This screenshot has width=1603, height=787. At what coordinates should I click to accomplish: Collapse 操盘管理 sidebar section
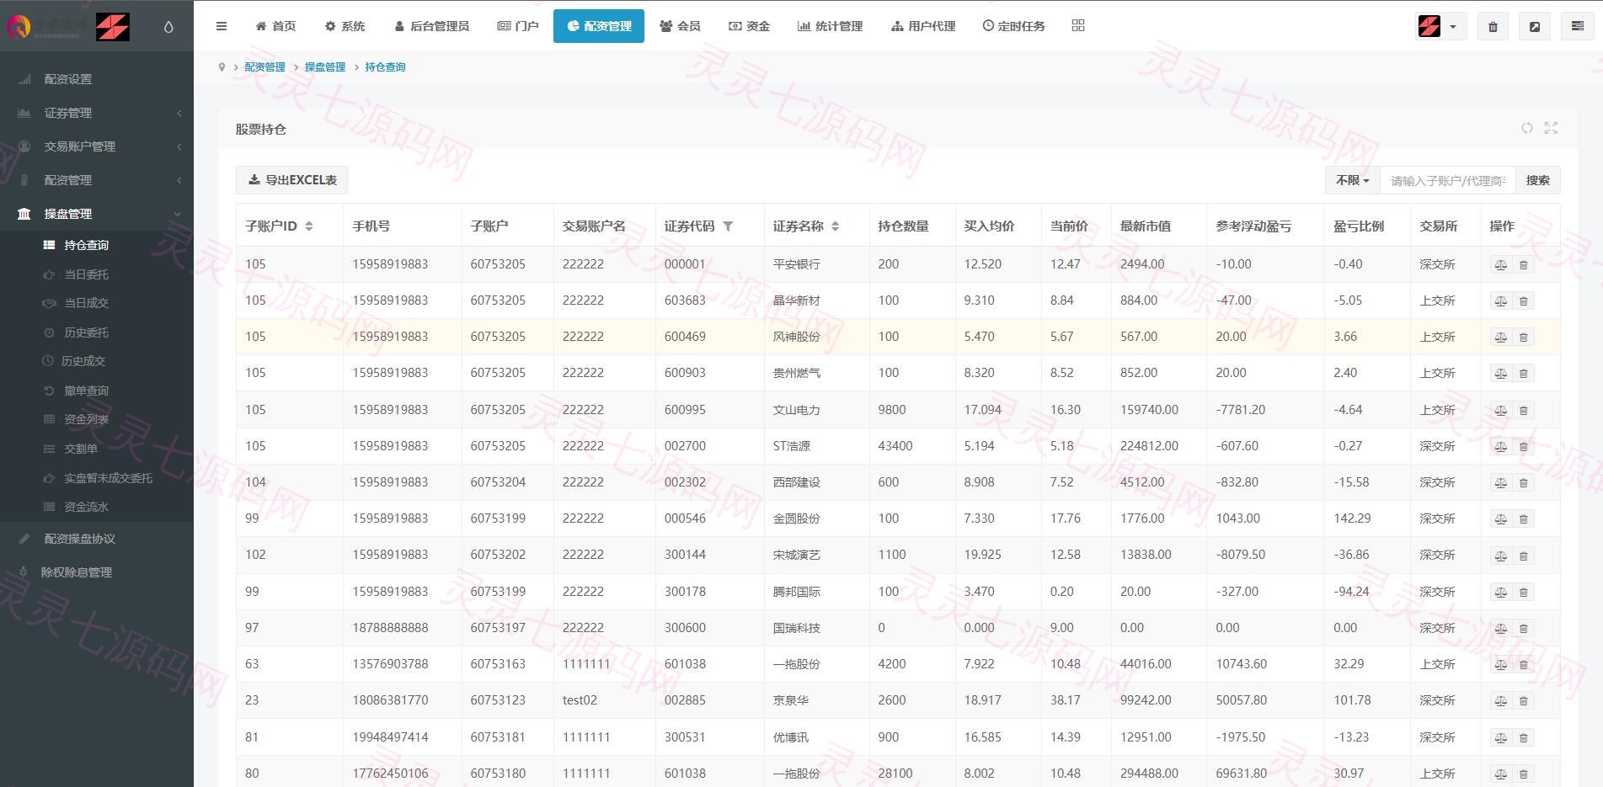(x=97, y=214)
